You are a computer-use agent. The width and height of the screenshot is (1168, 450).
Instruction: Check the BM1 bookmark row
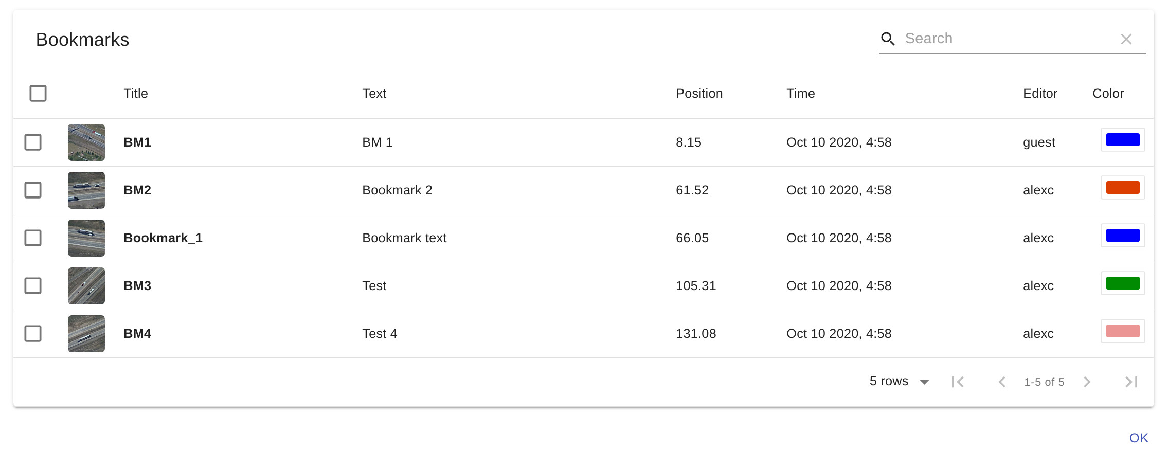point(33,142)
